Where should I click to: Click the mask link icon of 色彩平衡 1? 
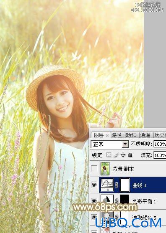[117, 201]
